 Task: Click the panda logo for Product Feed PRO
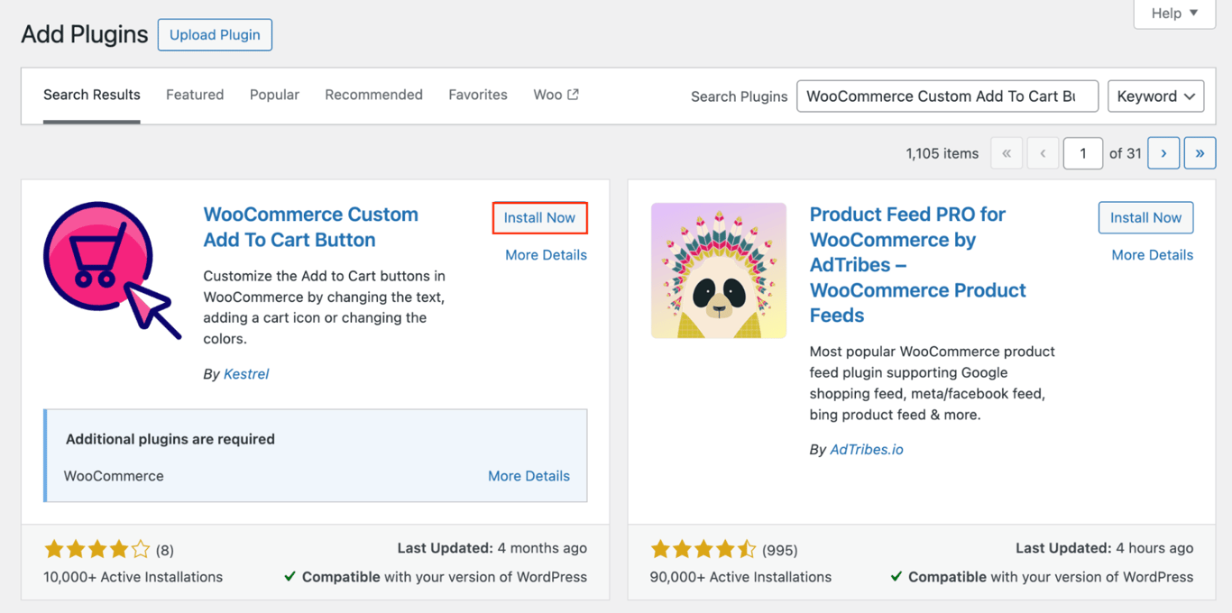[x=718, y=270]
